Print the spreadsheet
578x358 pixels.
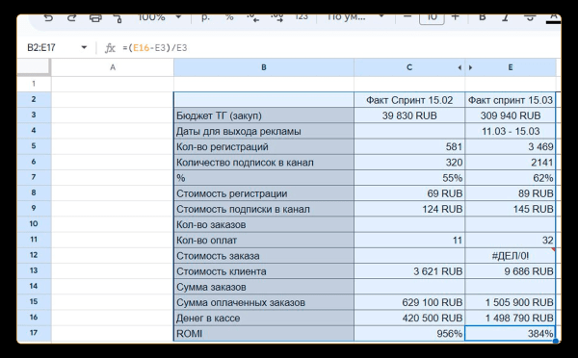point(95,17)
